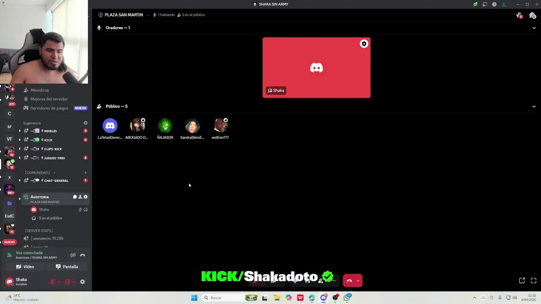Click the green leaf icon in title bar
Screen dimensions: 541x304
point(475,4)
